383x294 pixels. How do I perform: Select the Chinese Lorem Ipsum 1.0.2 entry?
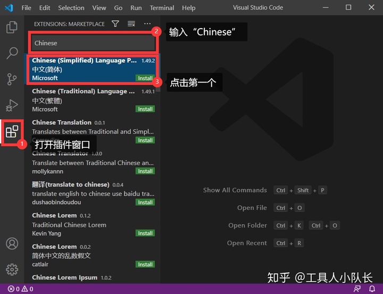point(93,278)
